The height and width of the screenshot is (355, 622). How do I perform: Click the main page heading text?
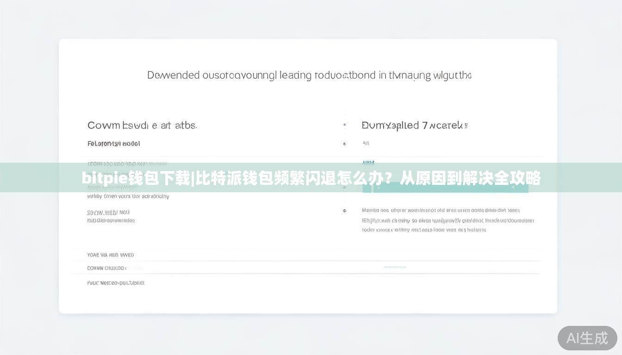coord(308,75)
